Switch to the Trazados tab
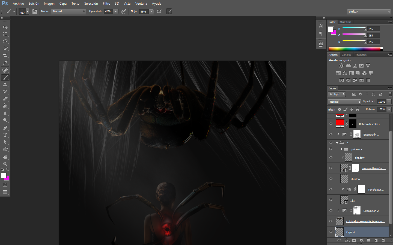Image resolution: width=393 pixels, height=245 pixels. click(x=361, y=55)
